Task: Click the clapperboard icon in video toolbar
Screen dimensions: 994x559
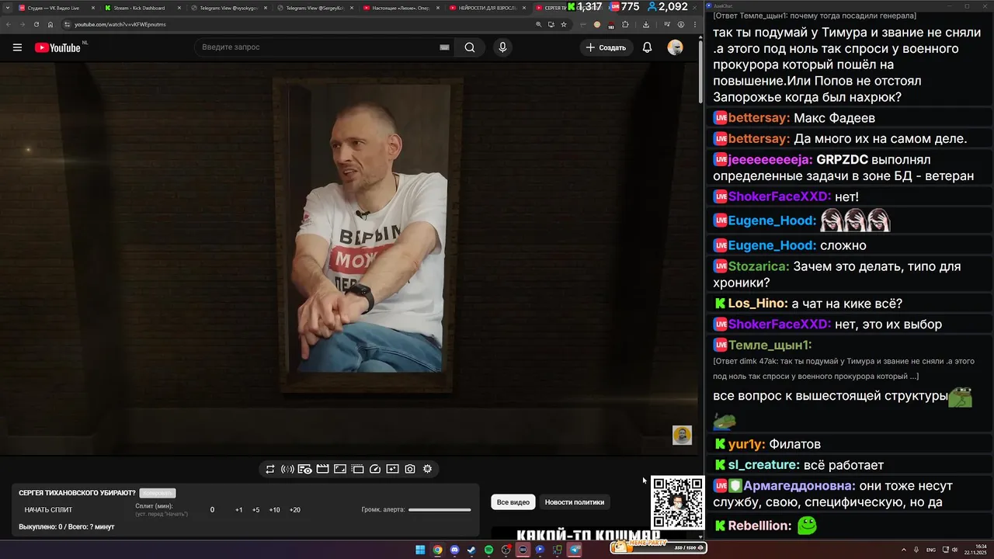Action: [x=322, y=469]
